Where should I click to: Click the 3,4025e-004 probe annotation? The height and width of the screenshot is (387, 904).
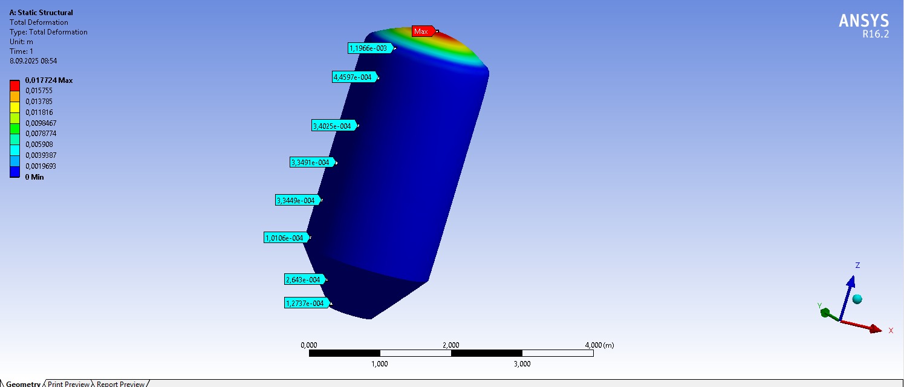332,126
